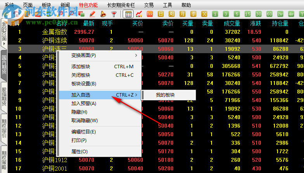304x173 pixels.
Task: Open the 页面 menu
Action: 28,5
